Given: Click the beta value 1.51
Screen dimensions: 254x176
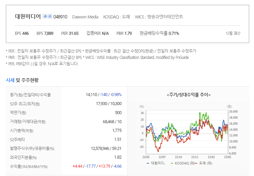Looking at the screenshot, I should click(x=118, y=140).
